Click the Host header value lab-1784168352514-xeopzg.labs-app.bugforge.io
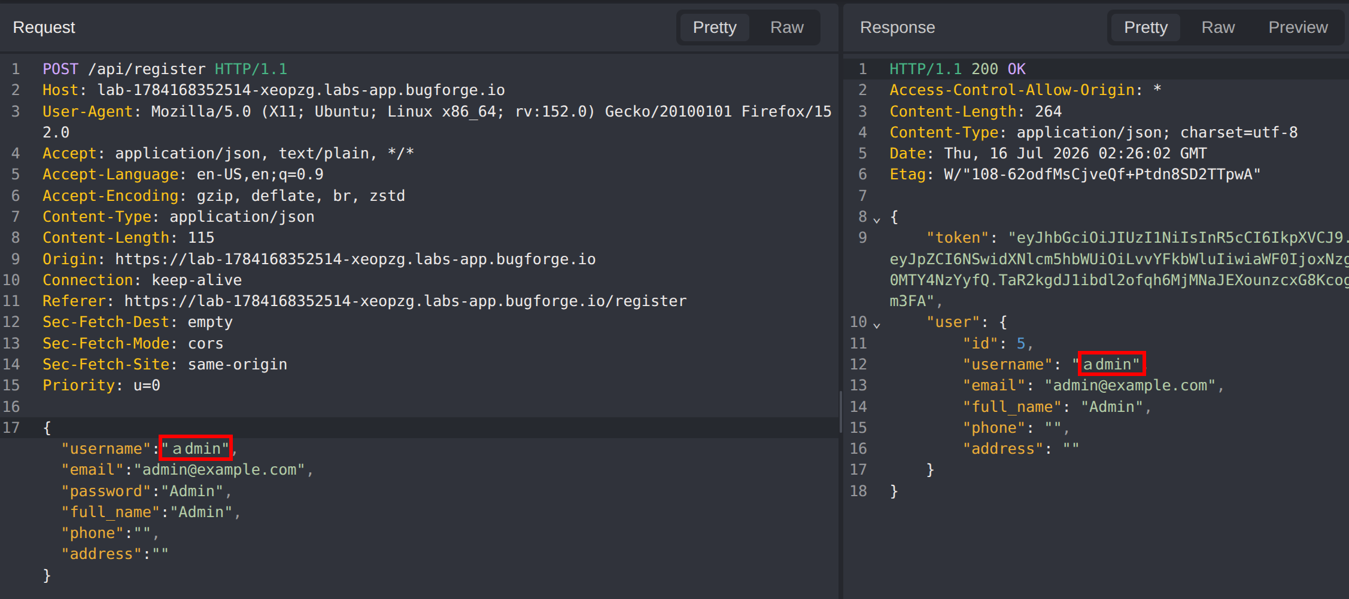The height and width of the screenshot is (599, 1349). (301, 90)
